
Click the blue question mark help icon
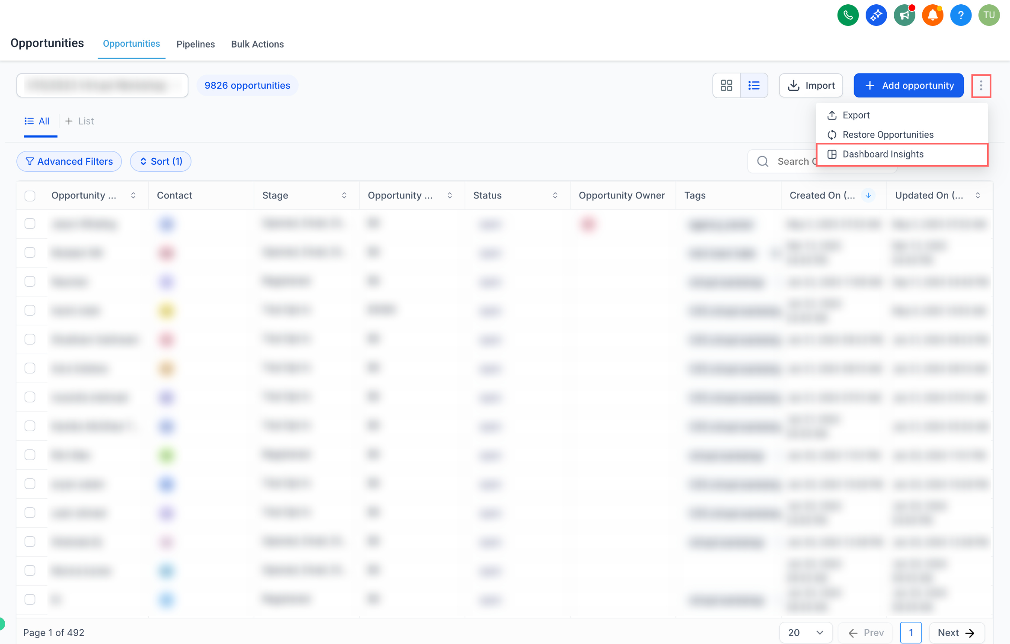click(x=961, y=16)
